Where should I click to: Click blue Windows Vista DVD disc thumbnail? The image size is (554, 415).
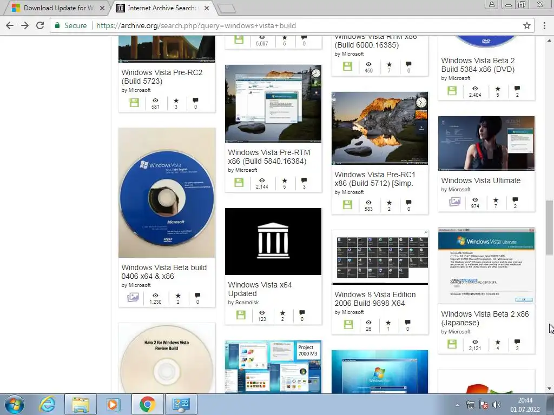pyautogui.click(x=167, y=193)
